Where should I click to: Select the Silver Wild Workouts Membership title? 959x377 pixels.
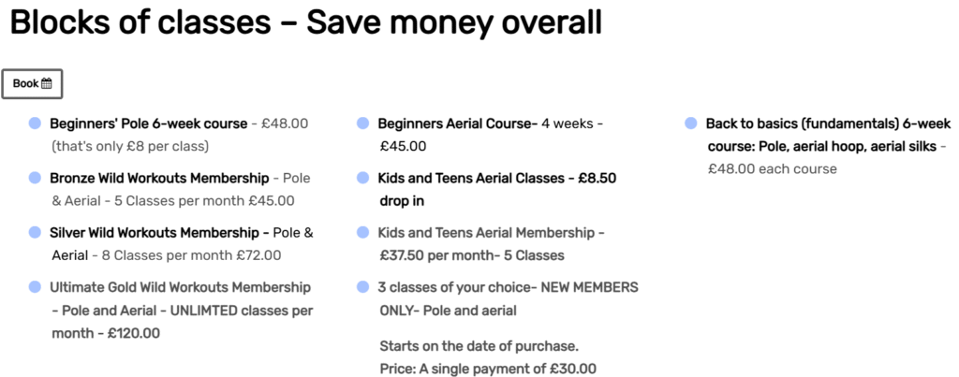click(155, 233)
